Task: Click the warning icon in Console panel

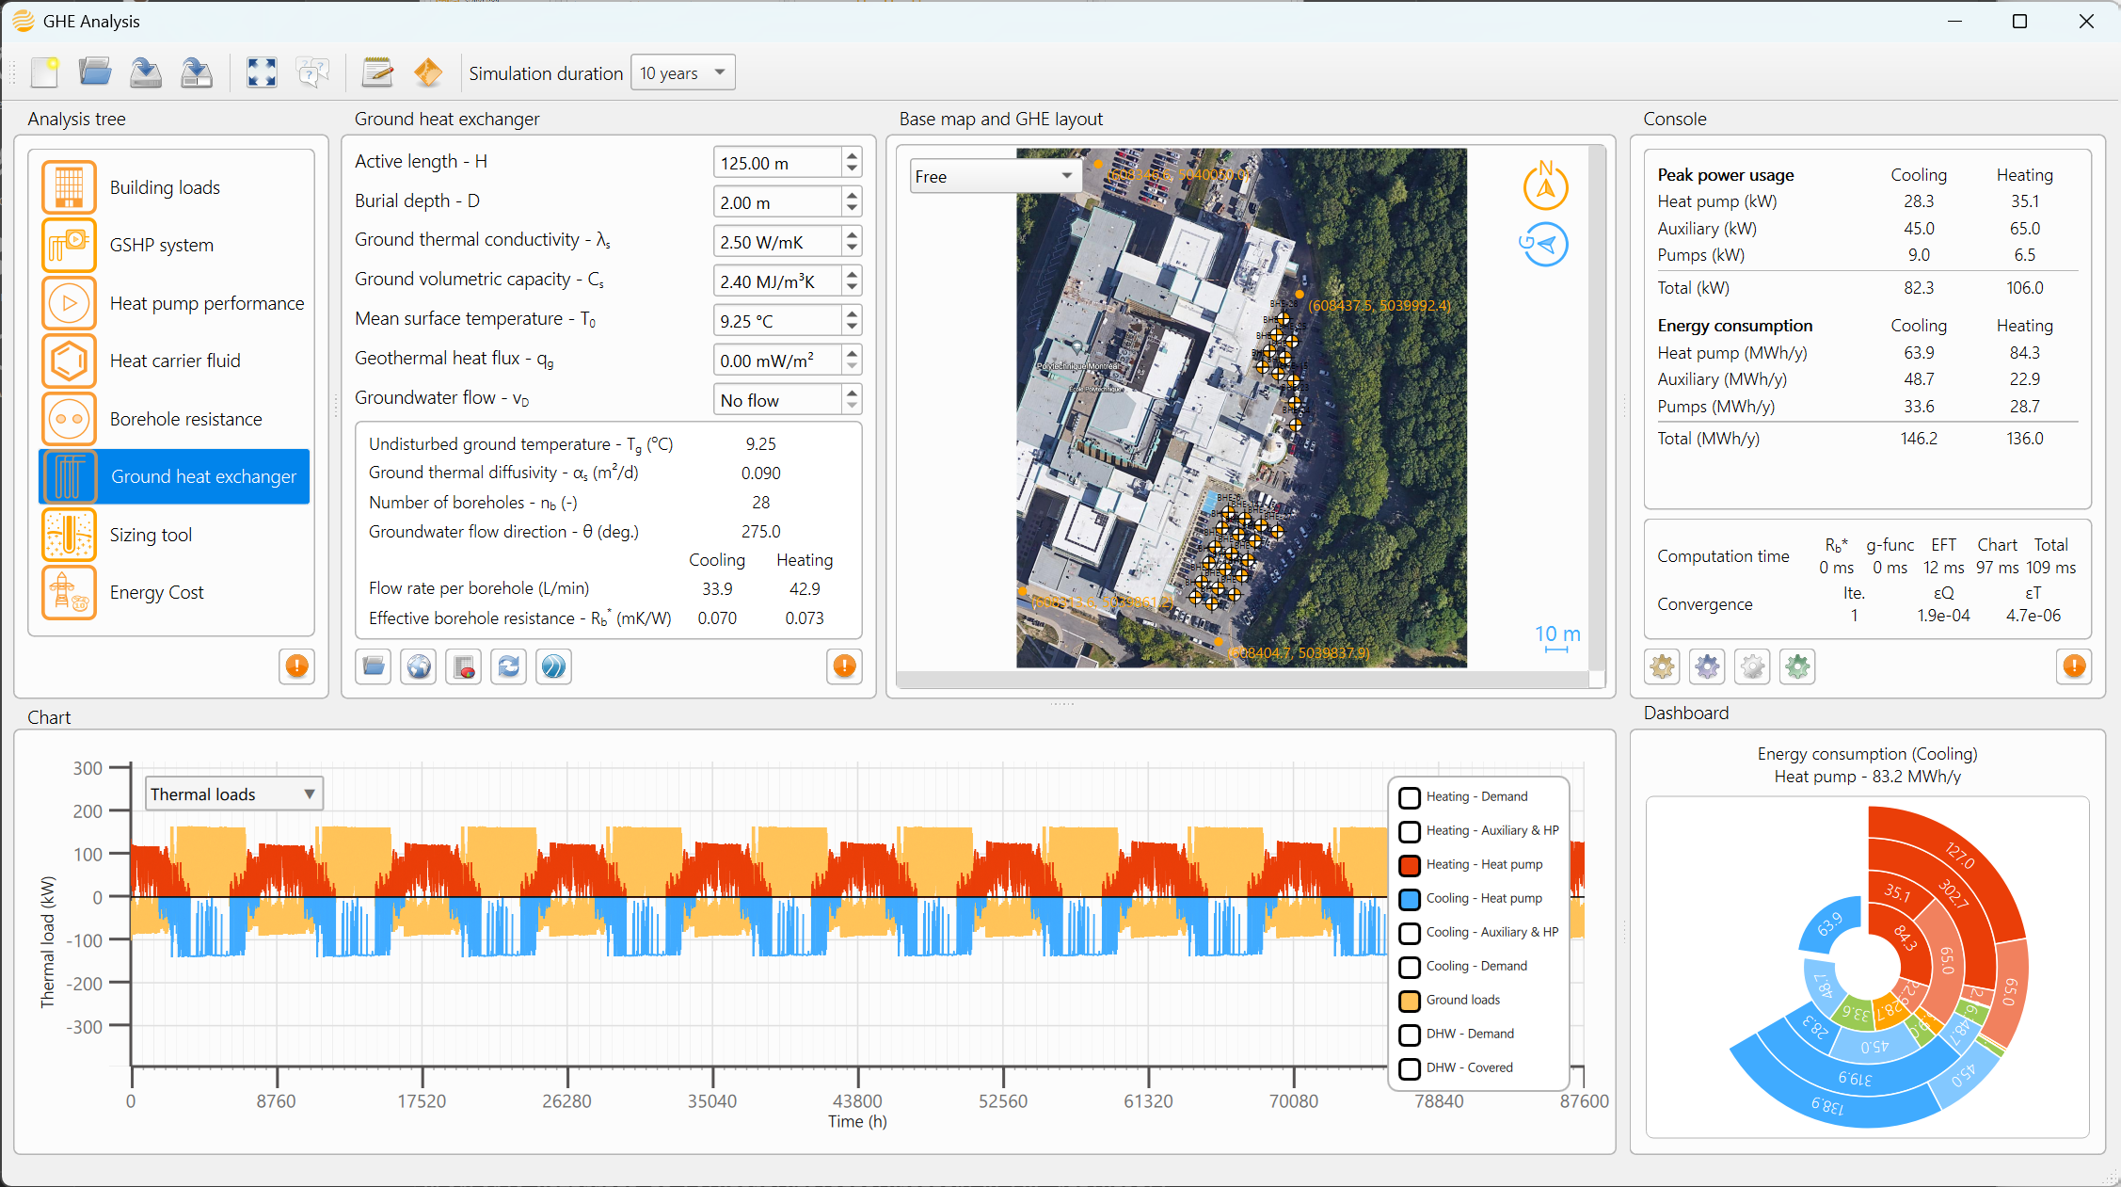Action: [2074, 666]
